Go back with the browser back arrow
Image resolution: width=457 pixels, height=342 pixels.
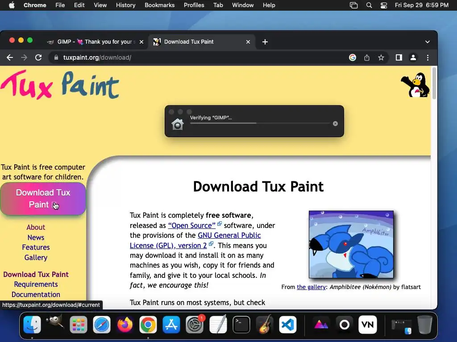[x=10, y=57]
